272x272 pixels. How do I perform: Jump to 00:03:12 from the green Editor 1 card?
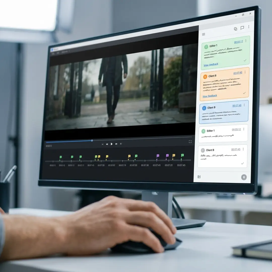239,42
